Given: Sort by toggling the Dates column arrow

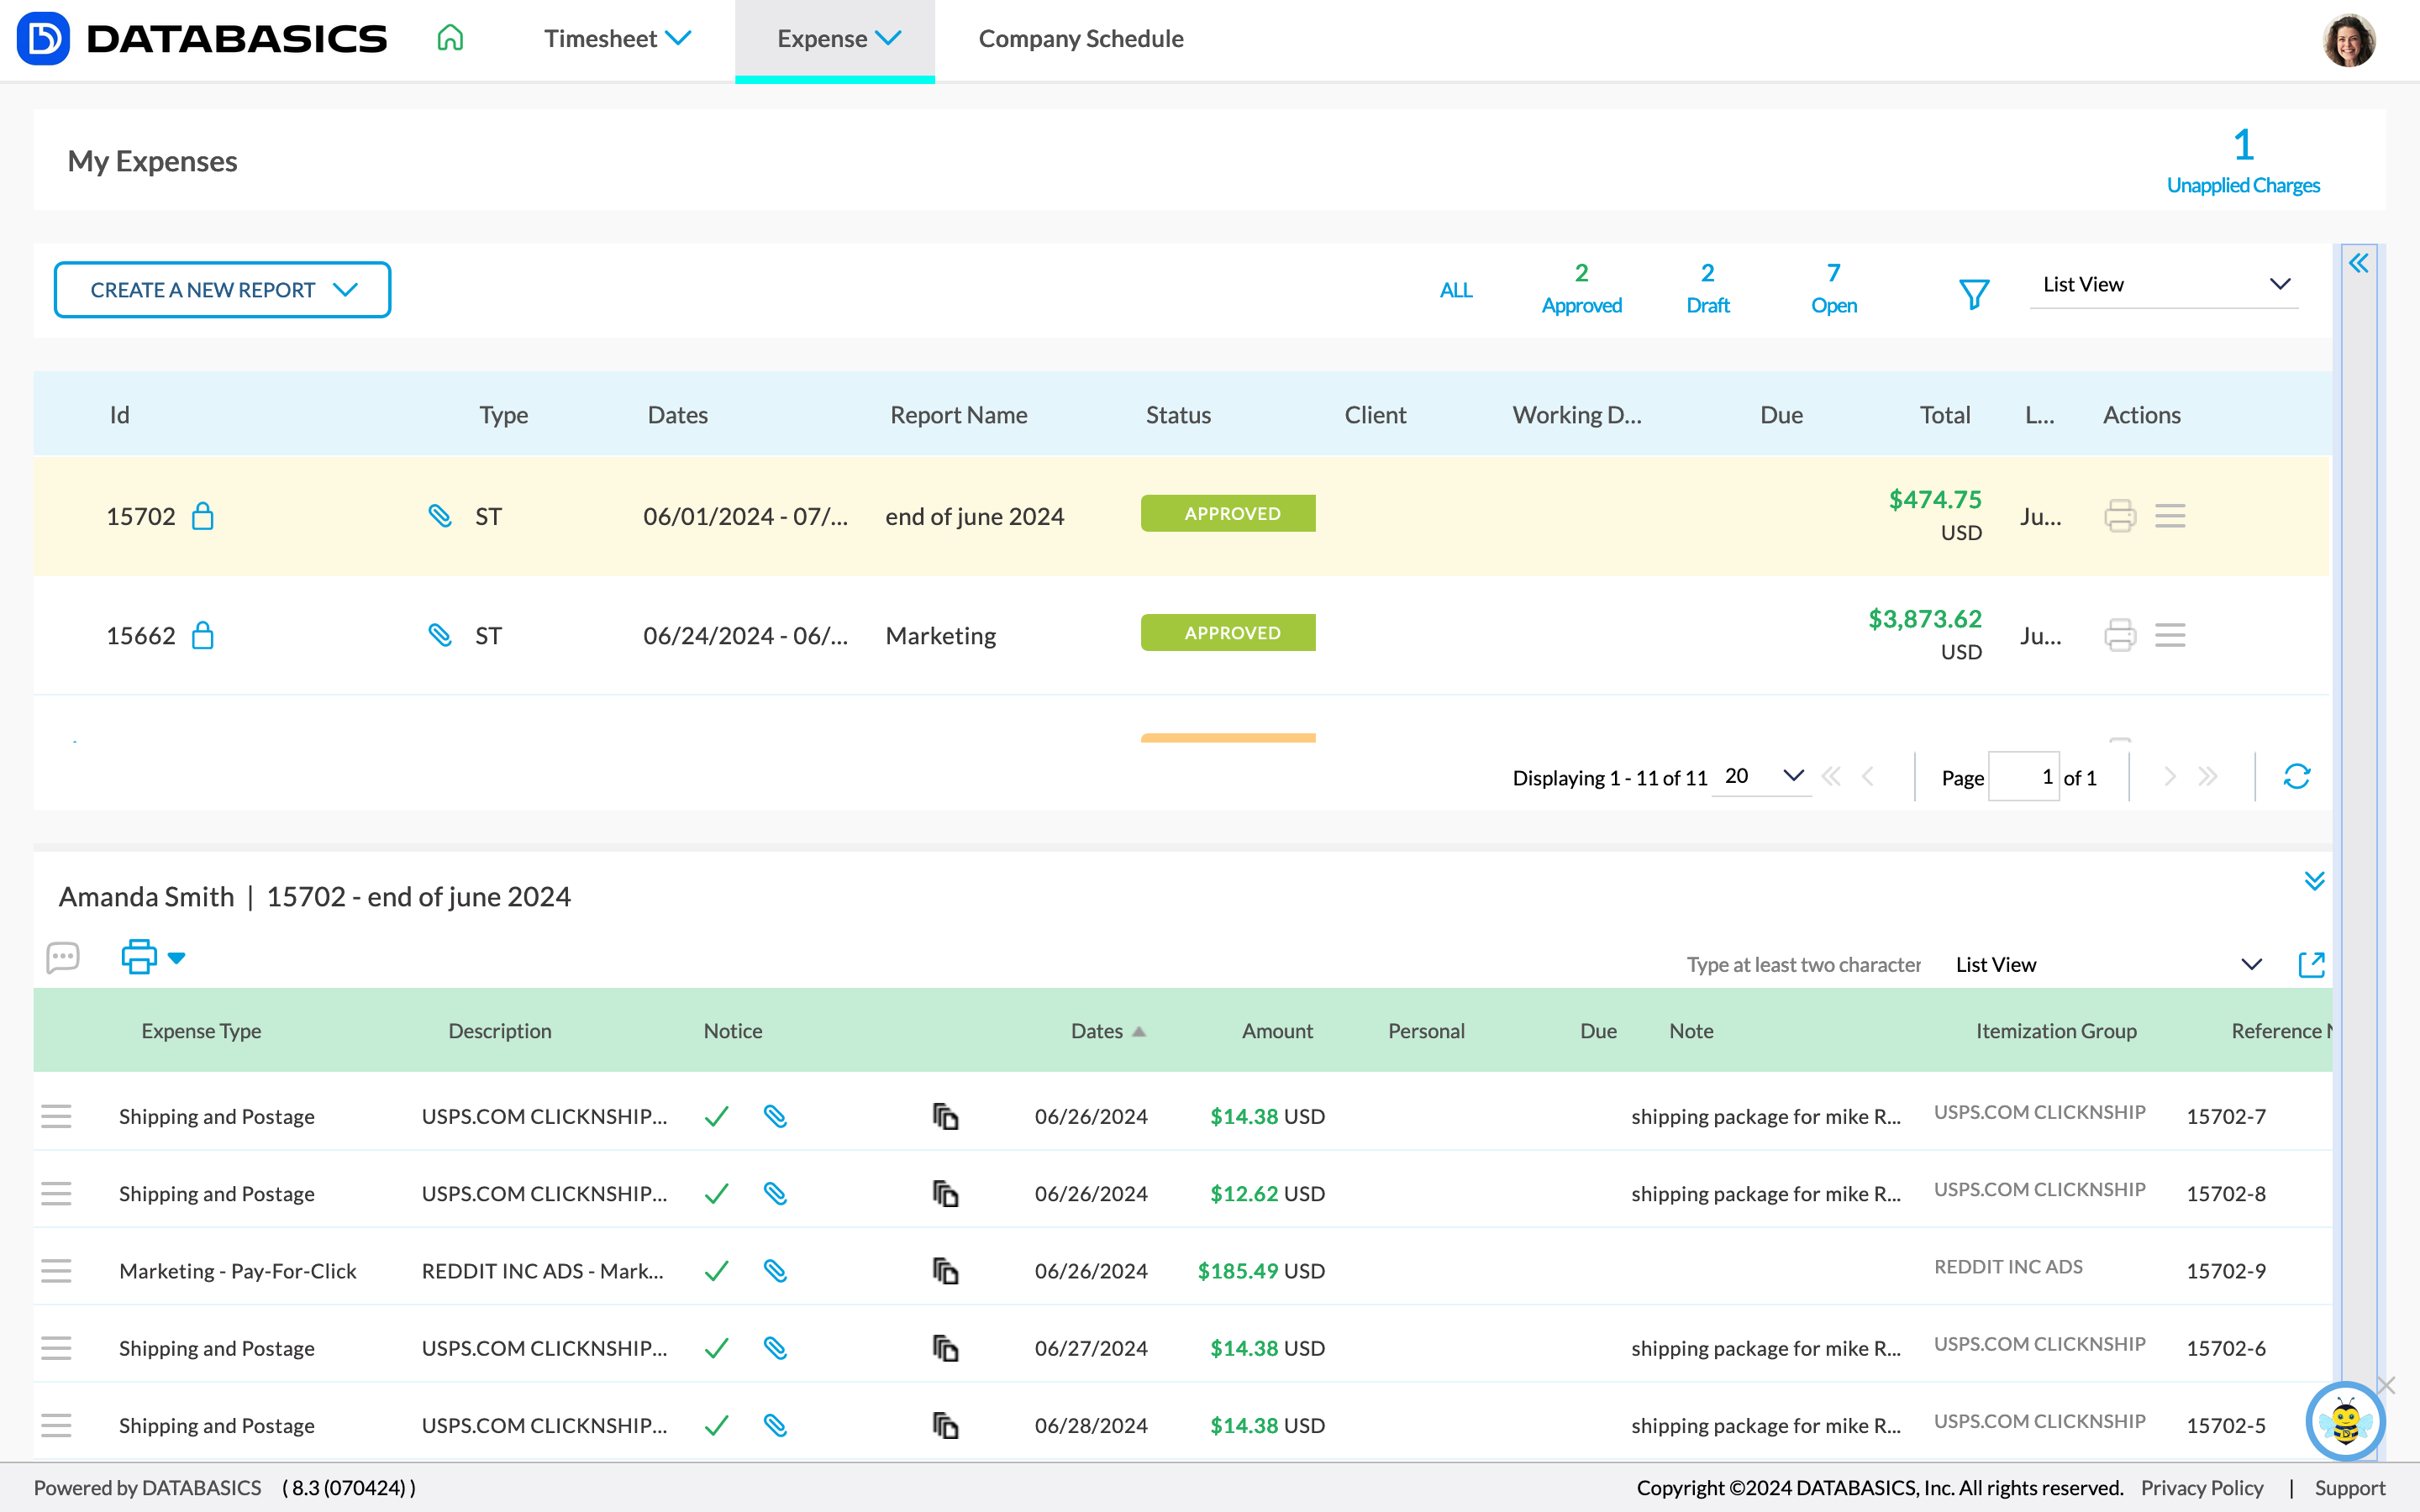Looking at the screenshot, I should pyautogui.click(x=1138, y=1031).
